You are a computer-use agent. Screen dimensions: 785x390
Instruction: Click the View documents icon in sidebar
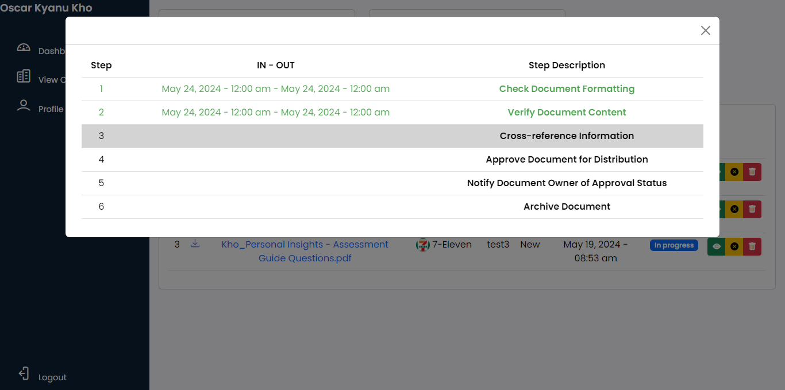pyautogui.click(x=24, y=76)
